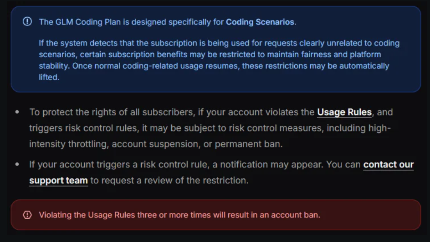Click the "To protect the rights" bullet text

(x=211, y=128)
